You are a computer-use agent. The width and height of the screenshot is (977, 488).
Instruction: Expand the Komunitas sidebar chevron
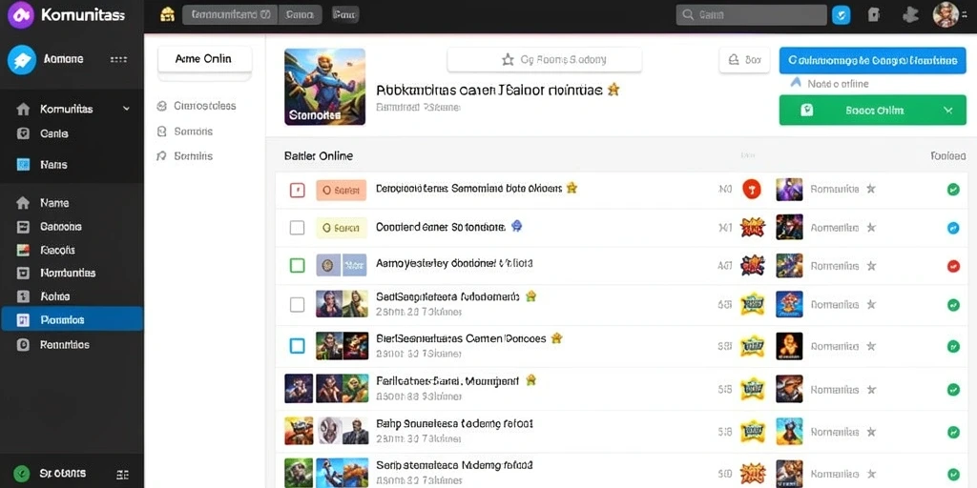coord(127,109)
